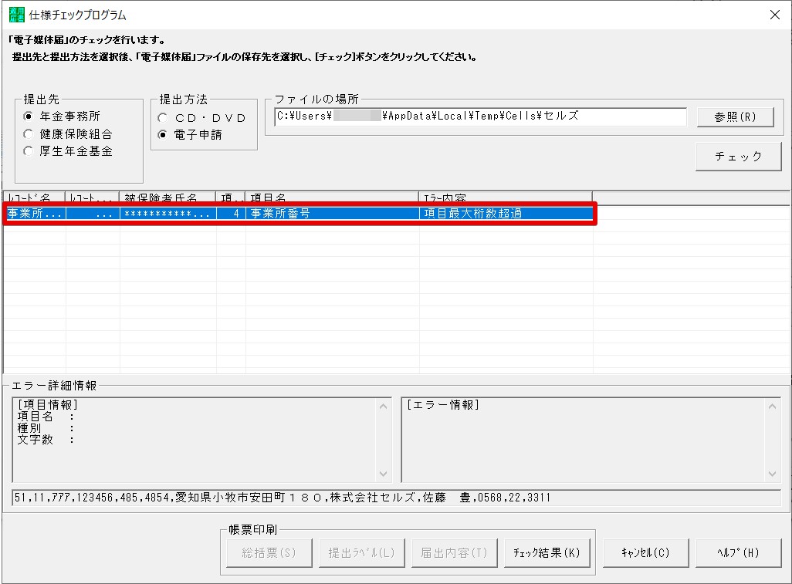Image resolution: width=792 pixels, height=584 pixels.
Task: Click the up arrow of the 項目情報 scrollbar
Action: 385,405
